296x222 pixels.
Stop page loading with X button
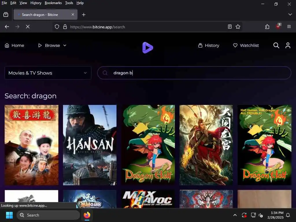click(28, 27)
